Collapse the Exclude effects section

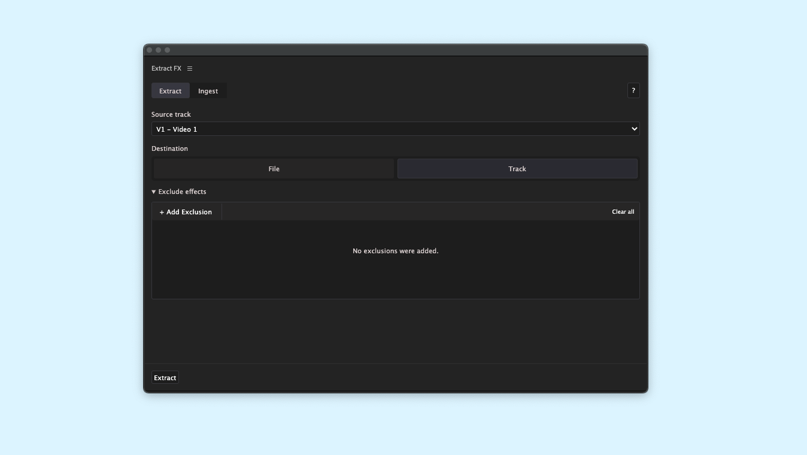pos(179,192)
